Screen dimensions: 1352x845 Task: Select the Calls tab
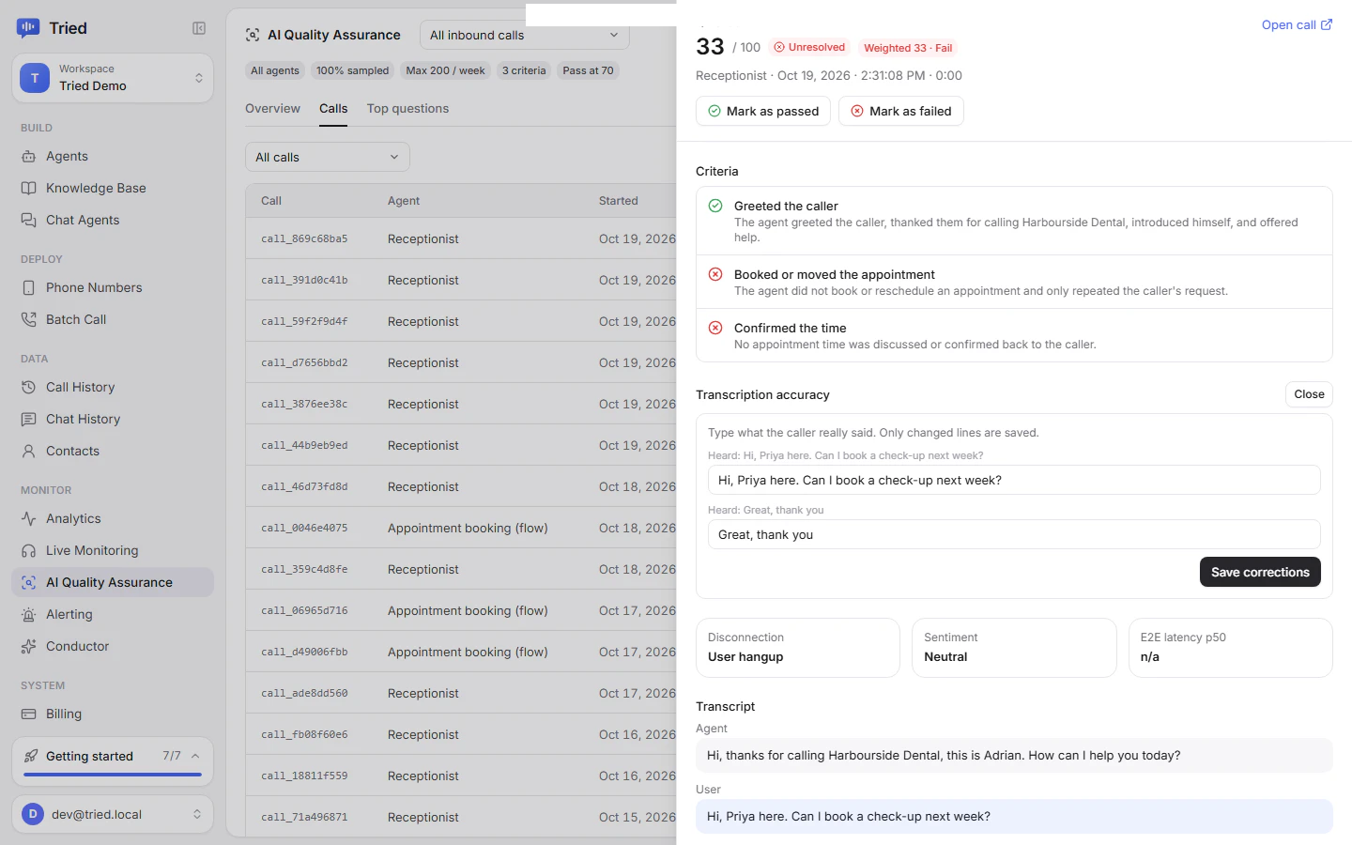pyautogui.click(x=333, y=109)
